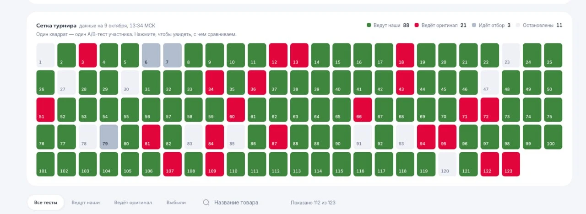This screenshot has width=586, height=214.
Task: Click green square number 75
Action: pyautogui.click(x=553, y=110)
